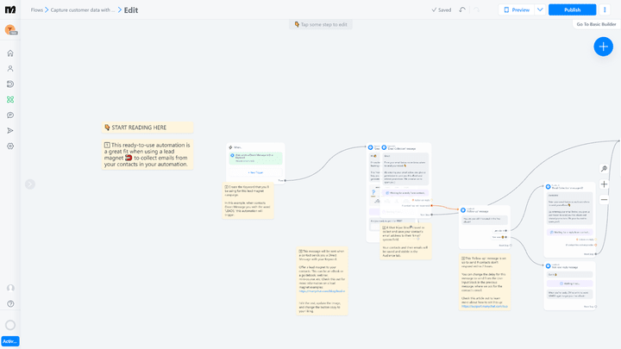
Task: Open Contacts from the sidebar
Action: [x=10, y=68]
